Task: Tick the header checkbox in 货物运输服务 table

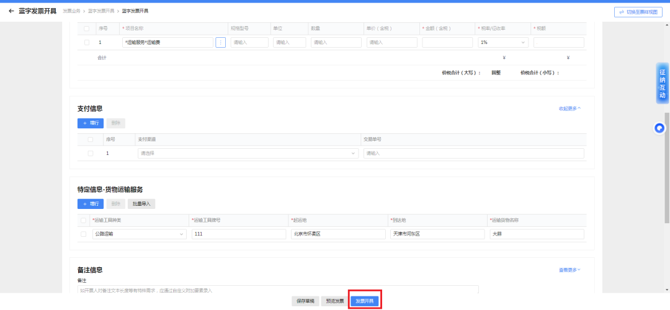Action: point(83,220)
